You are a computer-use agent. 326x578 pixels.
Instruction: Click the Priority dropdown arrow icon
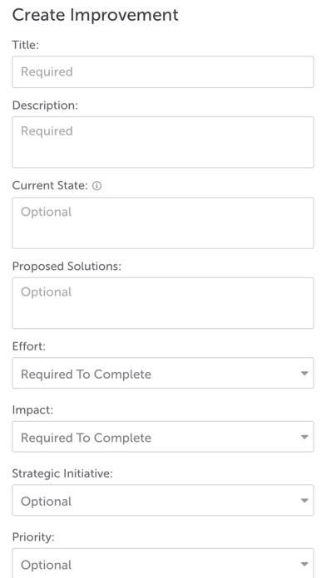click(304, 564)
